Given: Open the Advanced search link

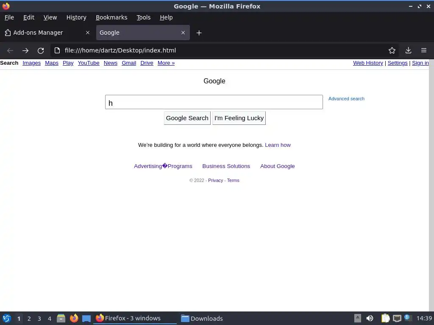Looking at the screenshot, I should [346, 99].
